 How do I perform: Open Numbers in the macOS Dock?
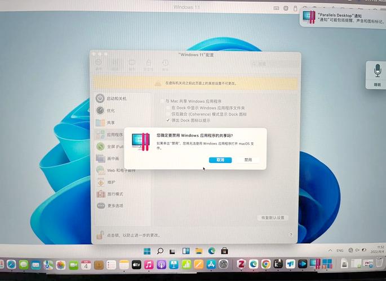pos(187,265)
